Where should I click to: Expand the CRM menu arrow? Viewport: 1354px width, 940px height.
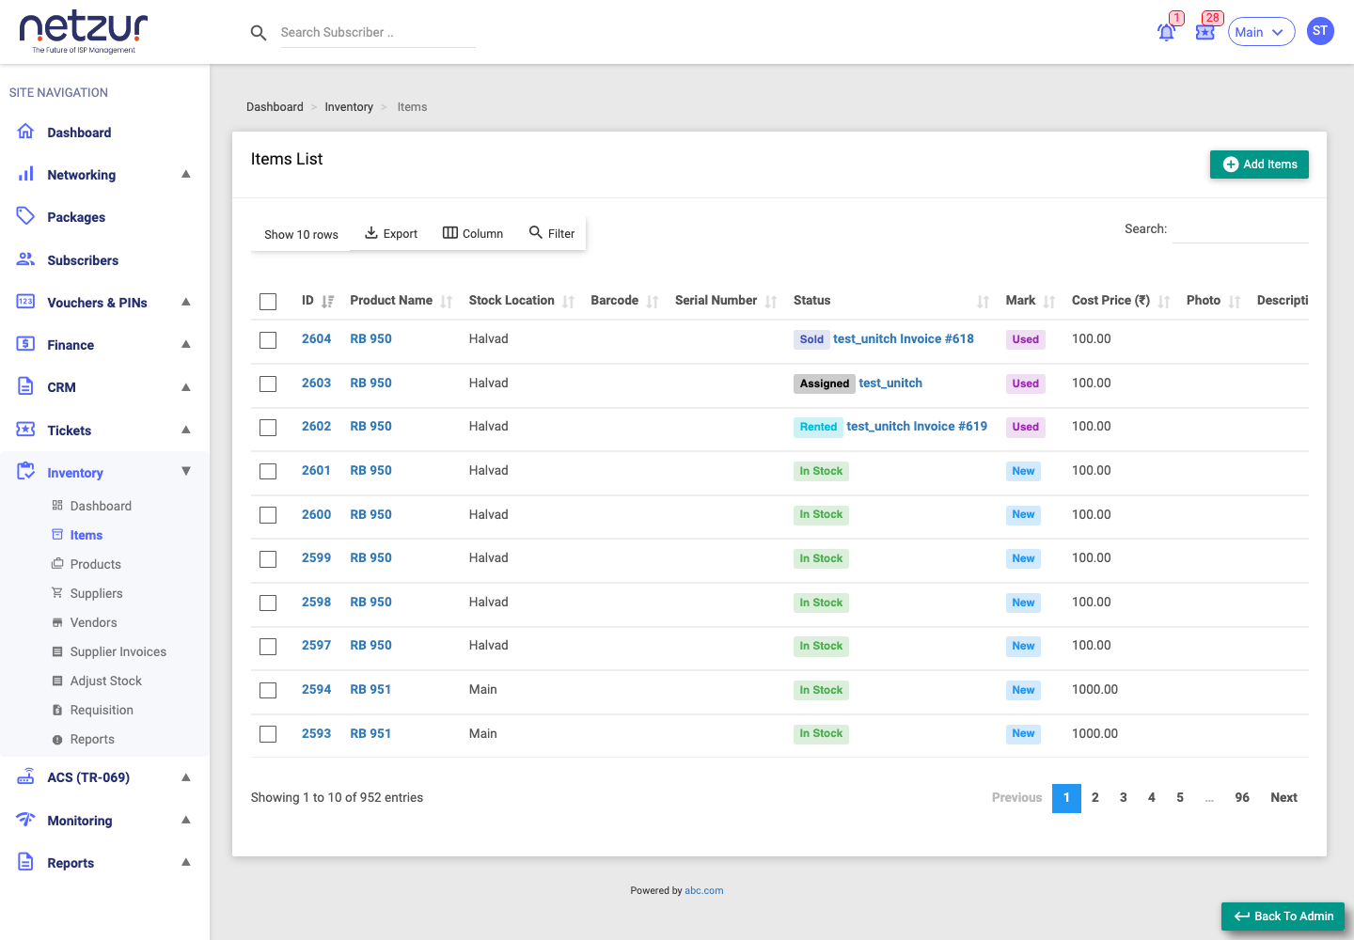[x=186, y=386]
